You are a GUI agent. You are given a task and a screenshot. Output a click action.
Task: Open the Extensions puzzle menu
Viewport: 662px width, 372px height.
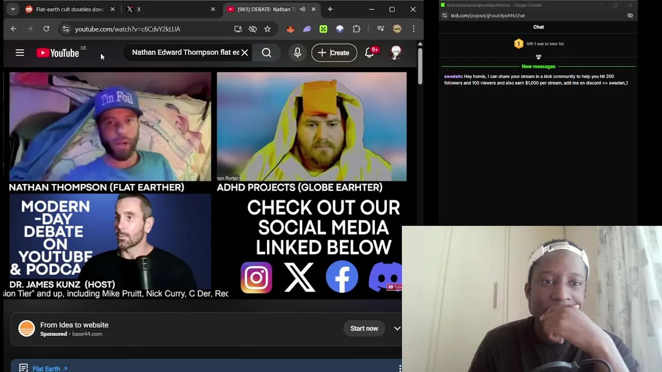(356, 29)
